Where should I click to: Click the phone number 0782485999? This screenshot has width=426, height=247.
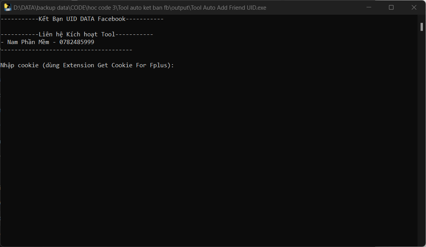76,42
